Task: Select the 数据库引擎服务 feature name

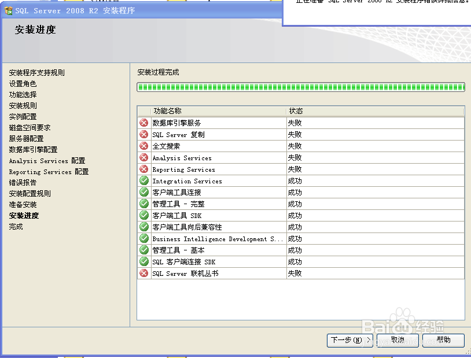Action: [176, 123]
